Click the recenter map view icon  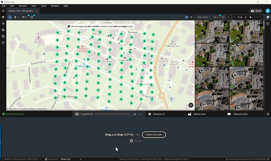(191, 105)
